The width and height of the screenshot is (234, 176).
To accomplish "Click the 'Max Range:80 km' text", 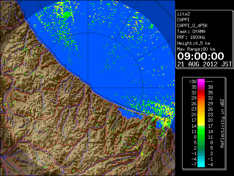I will point(196,49).
